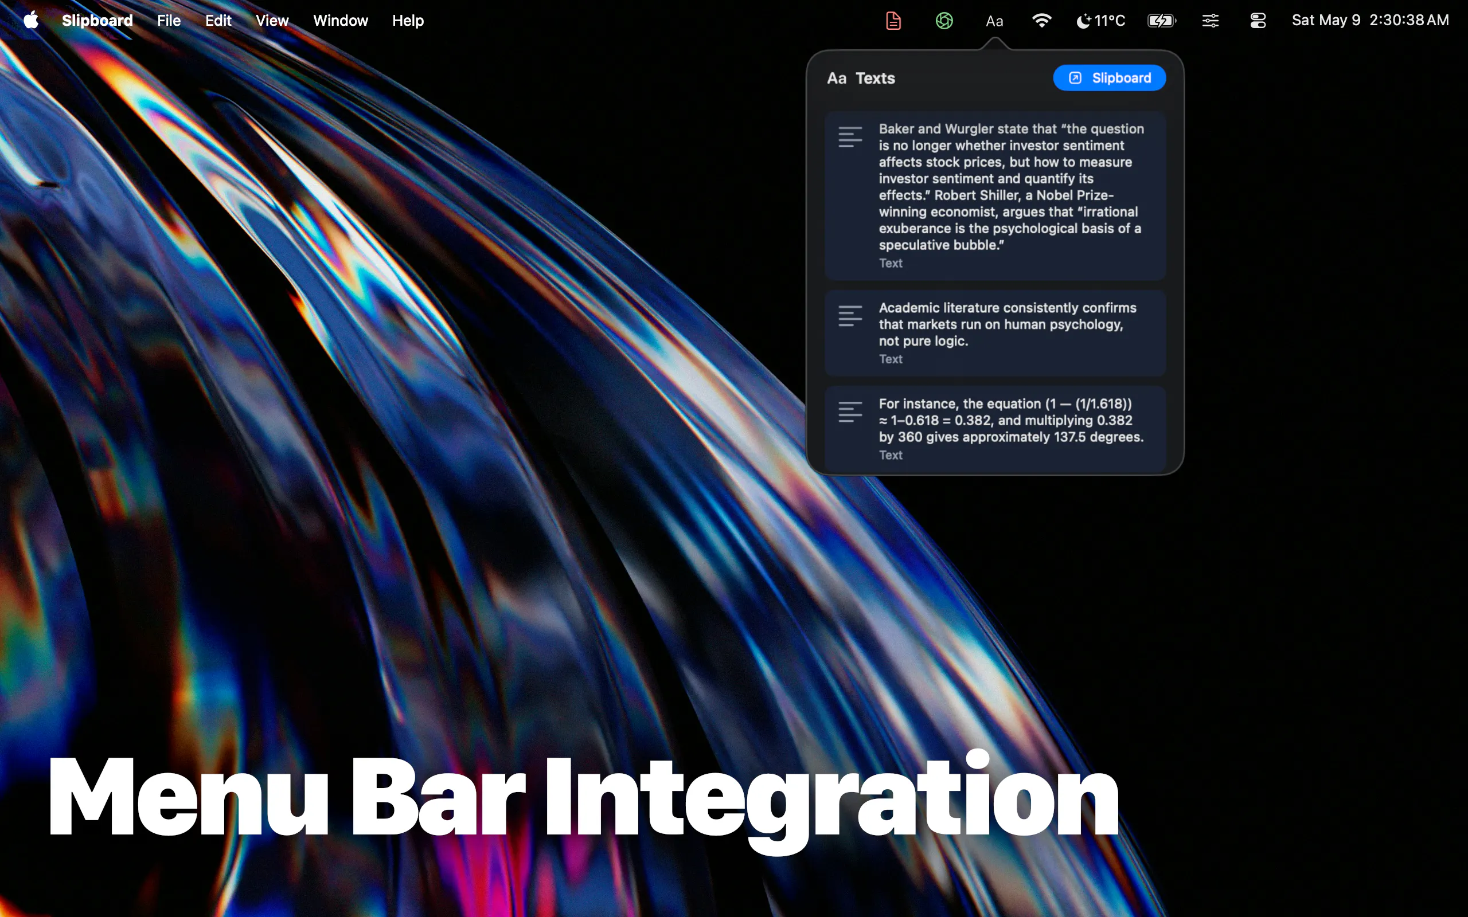Image resolution: width=1468 pixels, height=917 pixels.
Task: Toggle the Aa Texts menu bar icon
Action: click(x=994, y=21)
